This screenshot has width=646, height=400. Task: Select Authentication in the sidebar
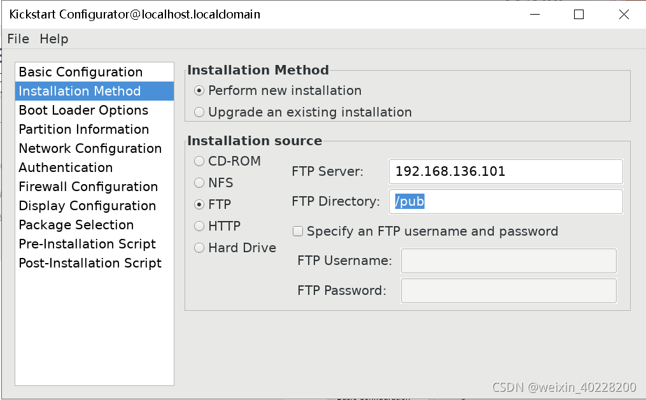(66, 168)
